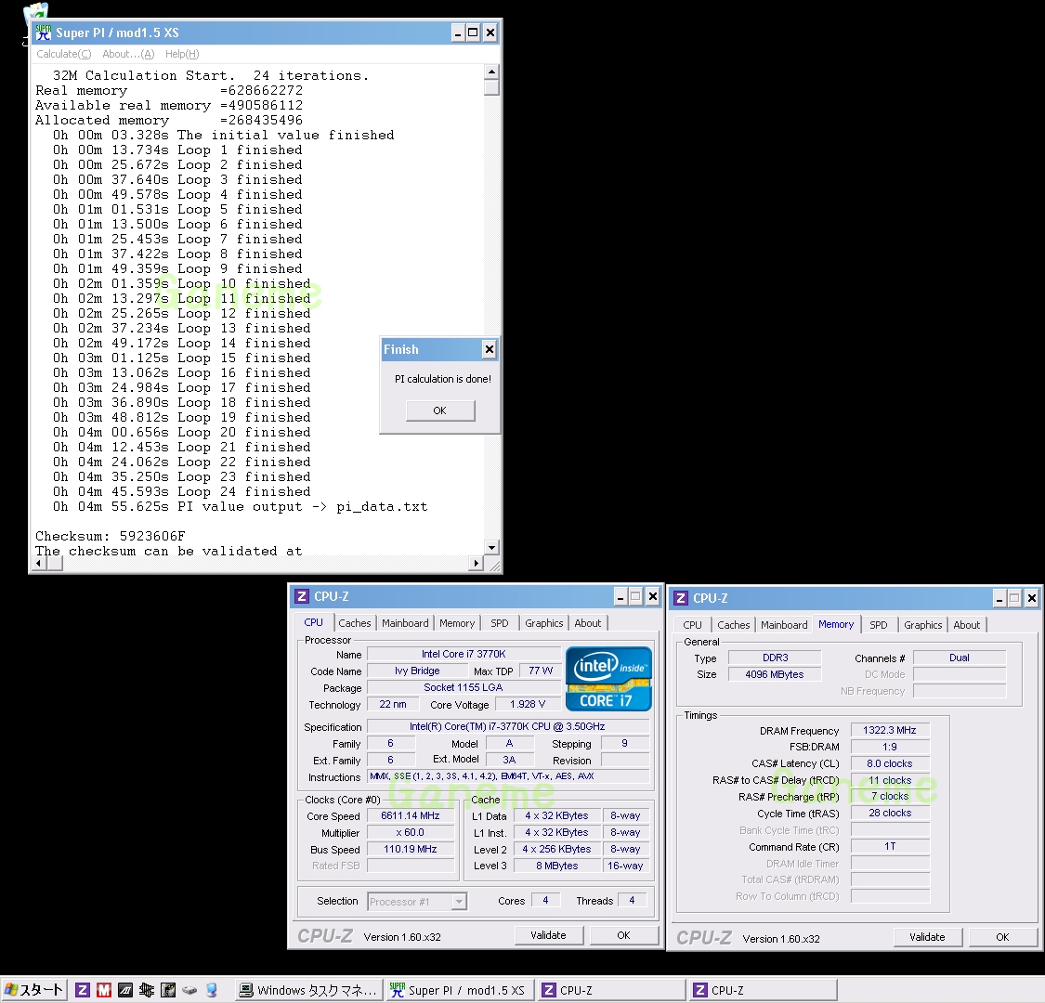Click the Z icon in left CPU-Z title bar

pyautogui.click(x=302, y=596)
